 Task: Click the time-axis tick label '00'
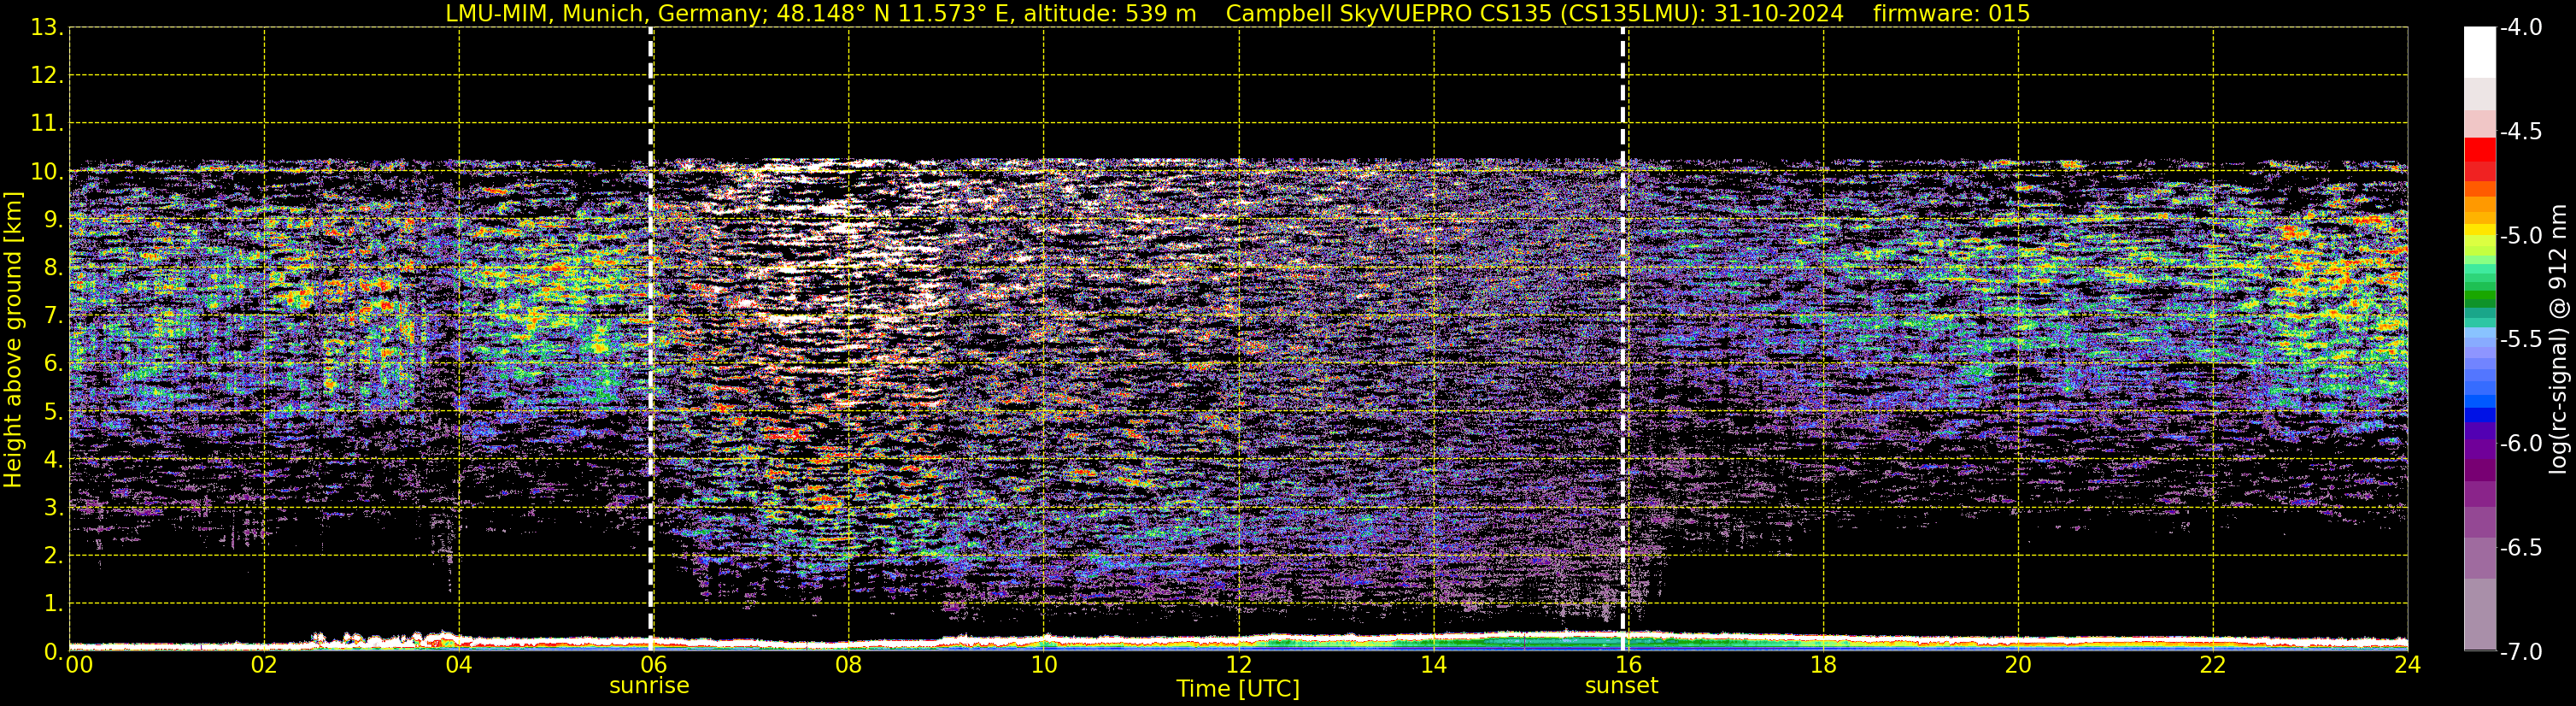pyautogui.click(x=79, y=665)
